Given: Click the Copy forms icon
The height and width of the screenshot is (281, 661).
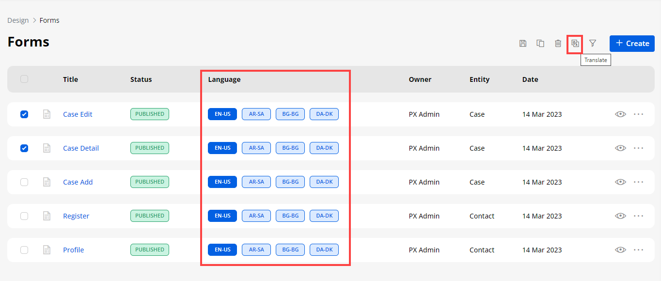Looking at the screenshot, I should 540,44.
